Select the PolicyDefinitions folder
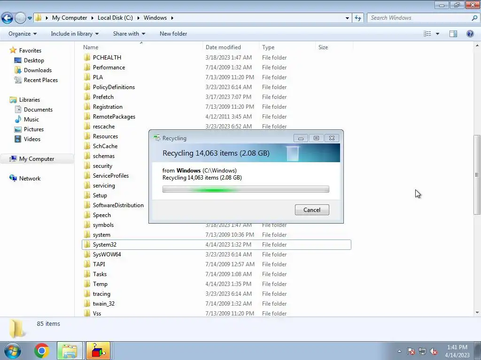The width and height of the screenshot is (481, 360). [x=114, y=87]
